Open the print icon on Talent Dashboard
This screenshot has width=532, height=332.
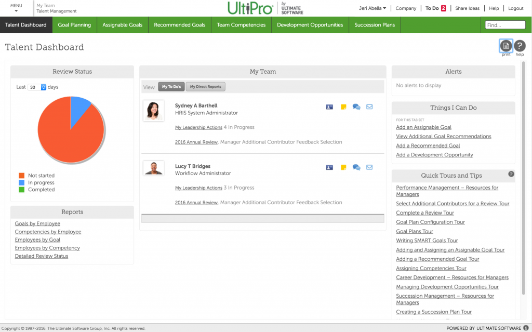pyautogui.click(x=506, y=46)
